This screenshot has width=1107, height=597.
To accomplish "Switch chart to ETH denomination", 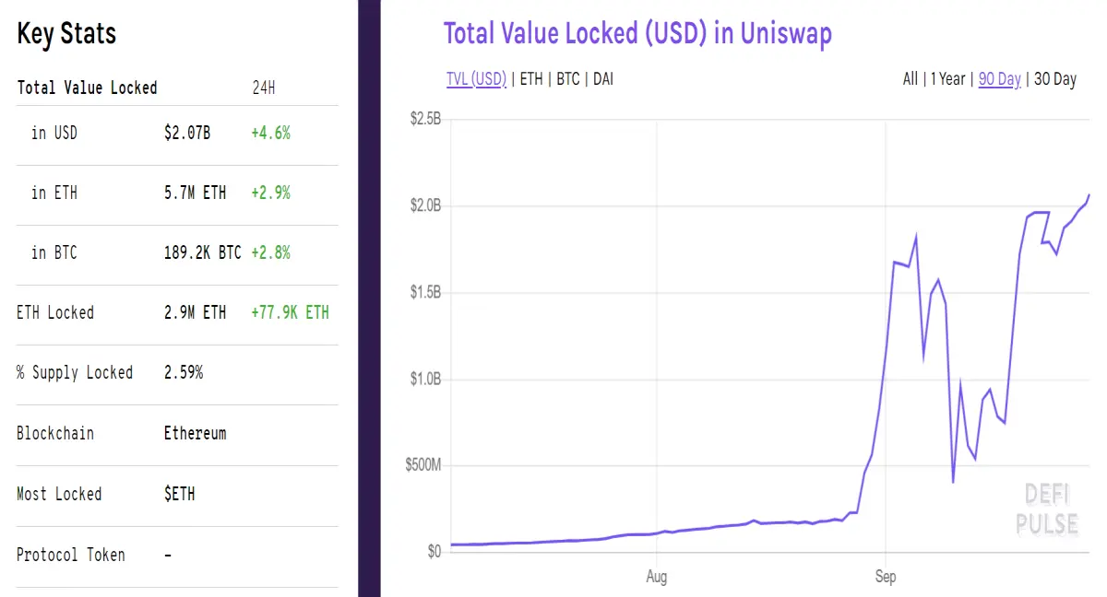I will click(x=531, y=79).
